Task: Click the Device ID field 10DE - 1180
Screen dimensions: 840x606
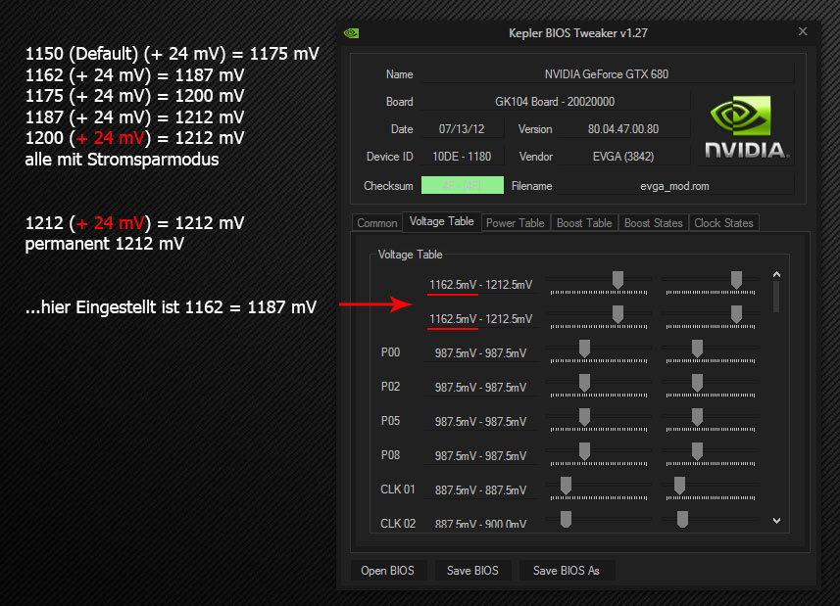Action: point(462,157)
